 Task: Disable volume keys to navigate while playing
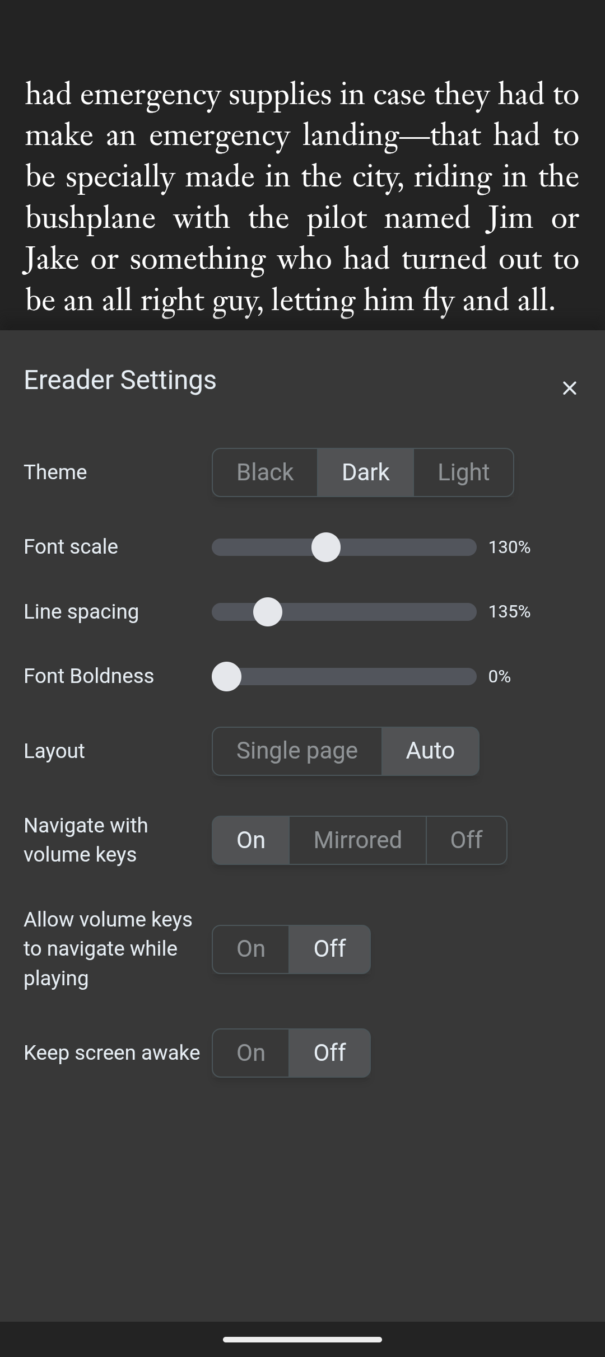click(x=330, y=949)
